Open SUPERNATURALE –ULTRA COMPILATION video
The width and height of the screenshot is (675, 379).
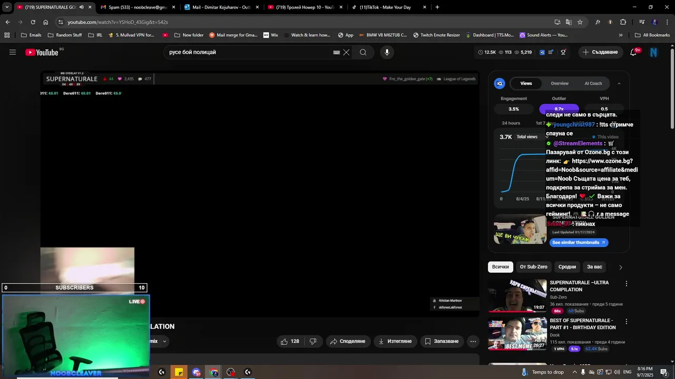(x=579, y=286)
